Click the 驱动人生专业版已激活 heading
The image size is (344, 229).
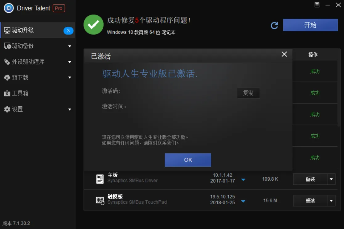149,74
